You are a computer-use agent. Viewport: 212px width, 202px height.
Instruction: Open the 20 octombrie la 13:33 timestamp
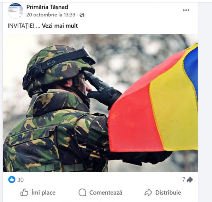51,15
